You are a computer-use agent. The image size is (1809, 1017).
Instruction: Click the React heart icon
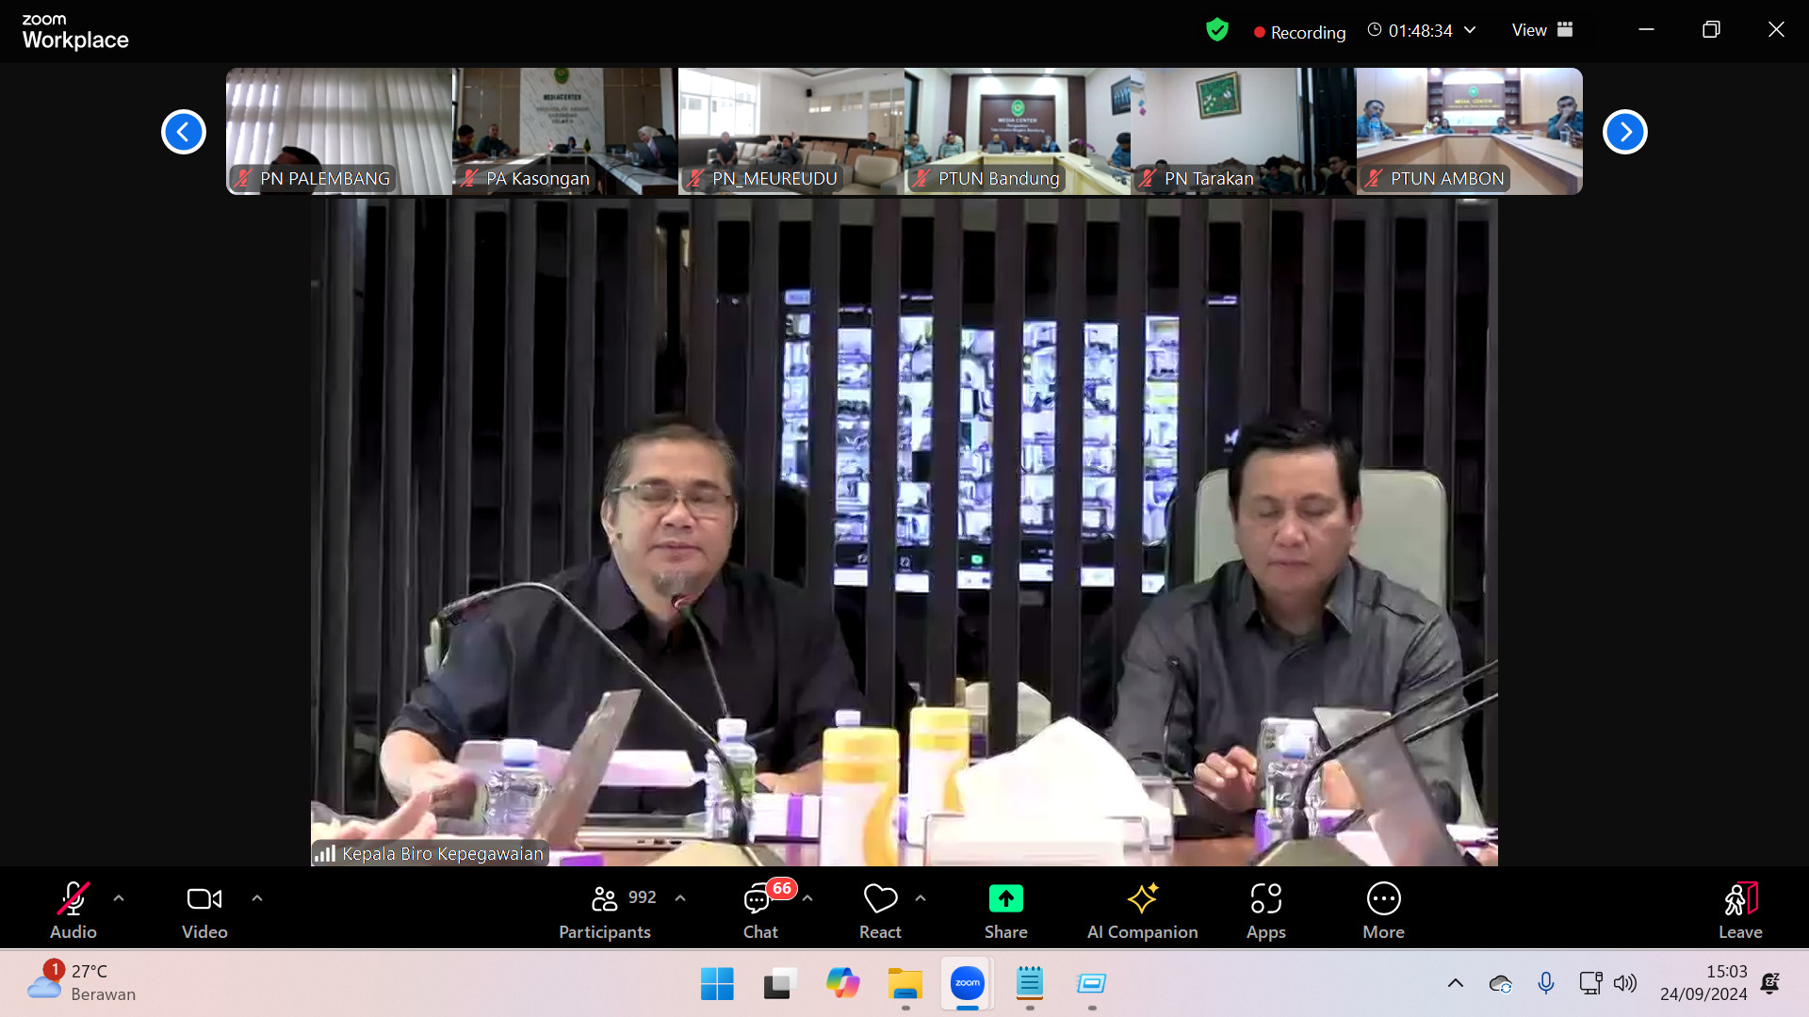click(880, 899)
